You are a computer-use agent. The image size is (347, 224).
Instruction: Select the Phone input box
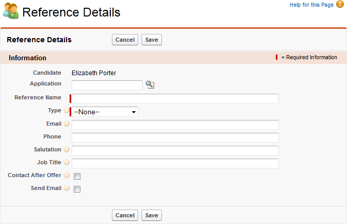(175, 137)
